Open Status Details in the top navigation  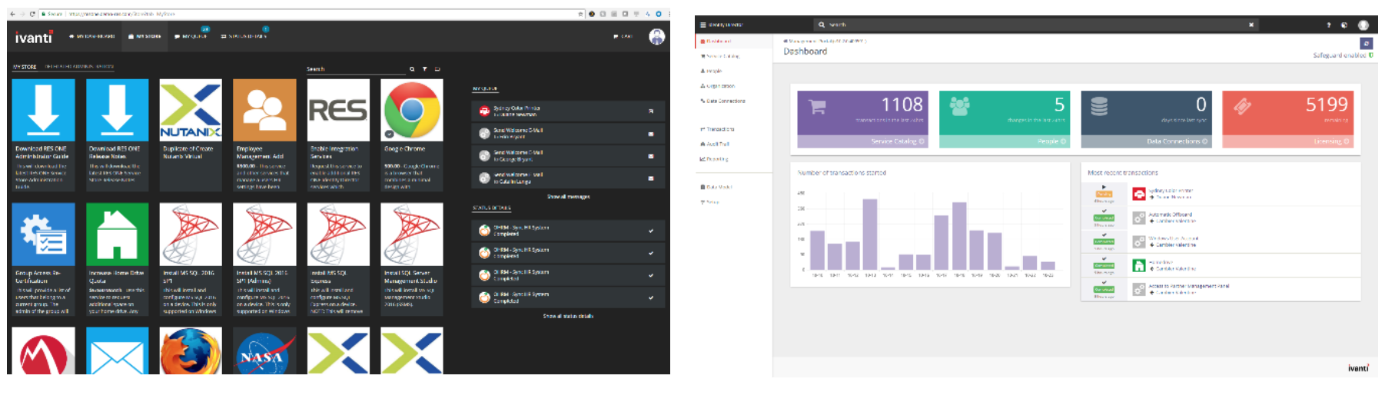[x=244, y=36]
